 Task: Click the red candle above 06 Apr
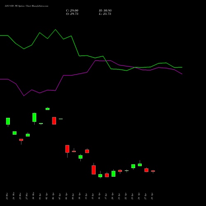pos(54,121)
